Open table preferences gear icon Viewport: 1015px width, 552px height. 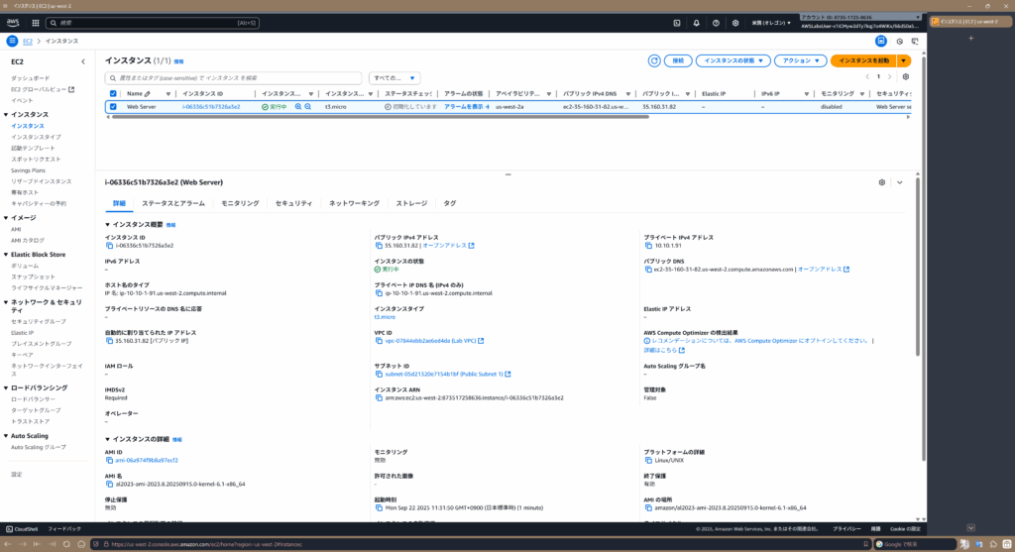(x=905, y=76)
